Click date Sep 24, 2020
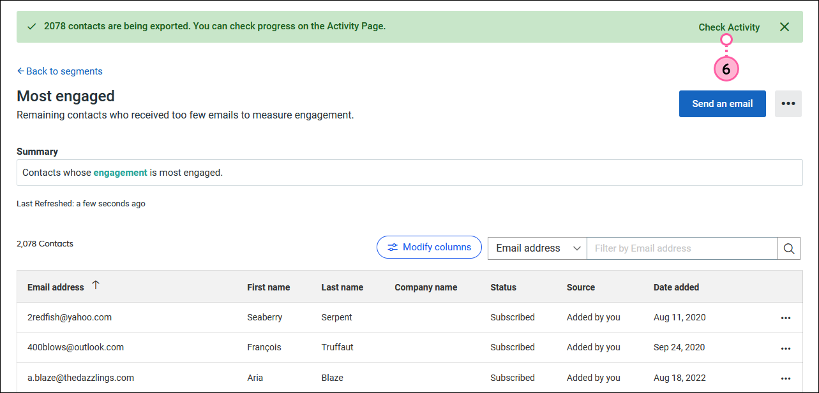The height and width of the screenshot is (393, 819). (679, 347)
